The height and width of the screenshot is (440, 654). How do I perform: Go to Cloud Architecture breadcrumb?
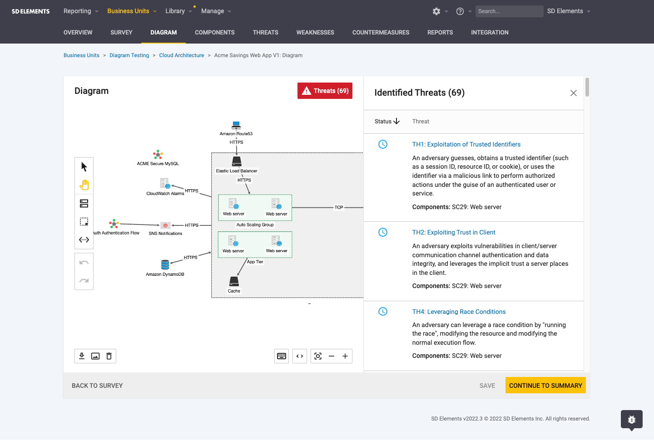[x=182, y=55]
